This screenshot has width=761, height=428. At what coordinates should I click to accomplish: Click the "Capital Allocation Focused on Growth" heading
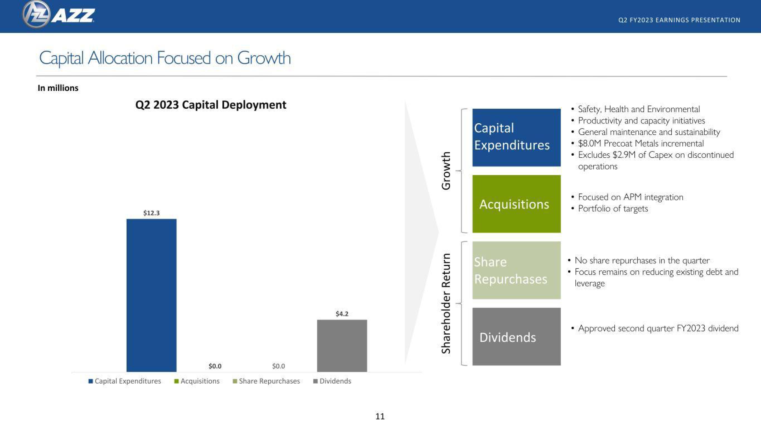[x=165, y=58]
